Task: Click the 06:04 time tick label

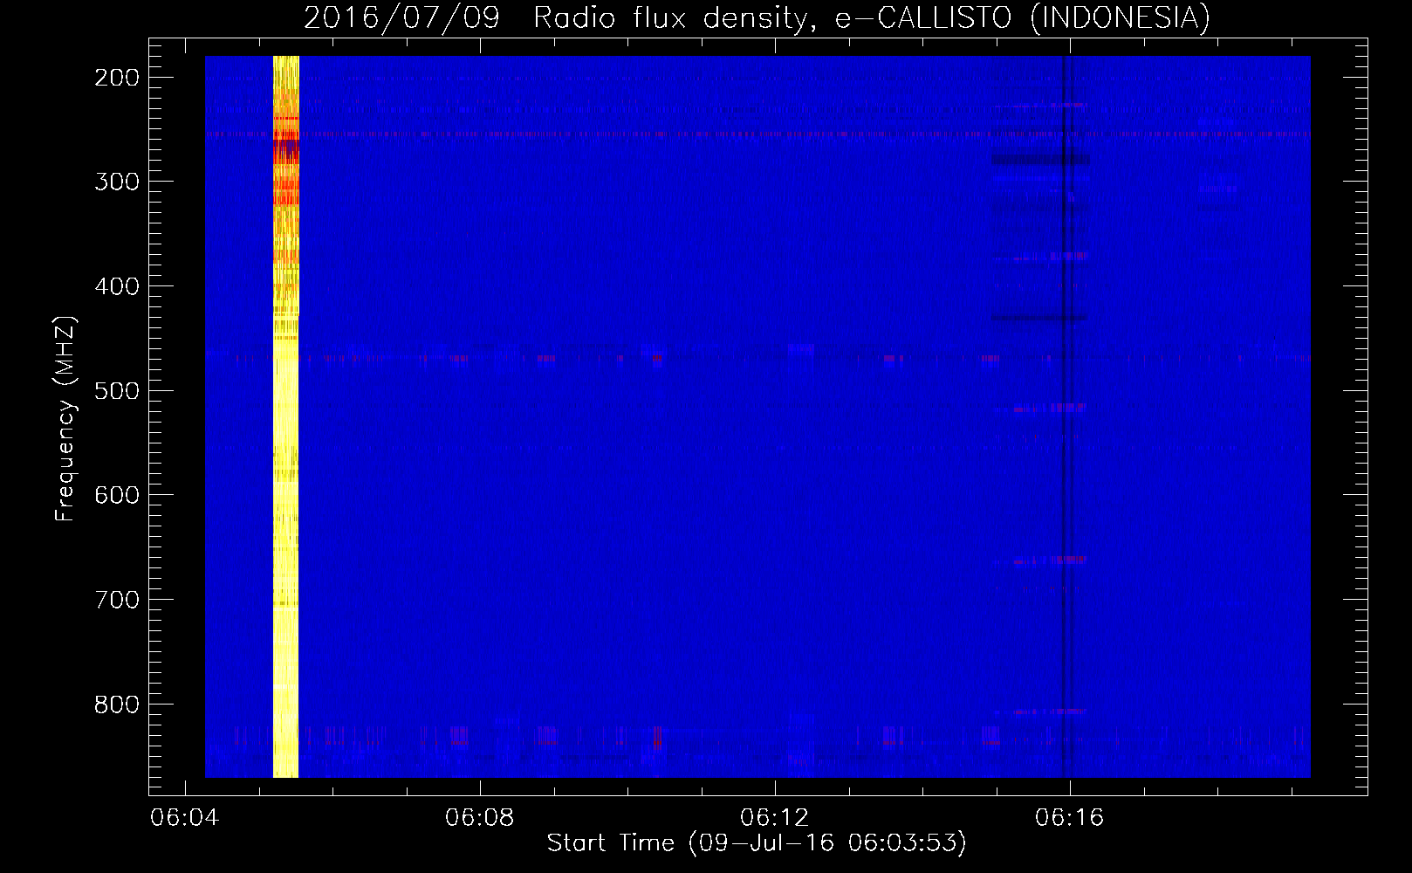Action: [x=185, y=818]
